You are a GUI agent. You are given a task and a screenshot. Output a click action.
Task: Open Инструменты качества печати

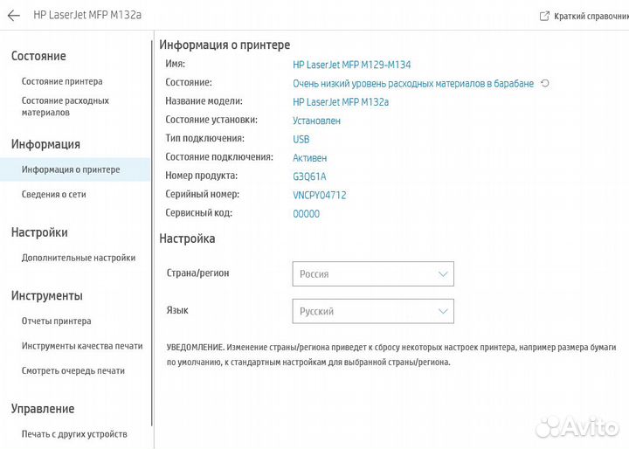pyautogui.click(x=82, y=346)
